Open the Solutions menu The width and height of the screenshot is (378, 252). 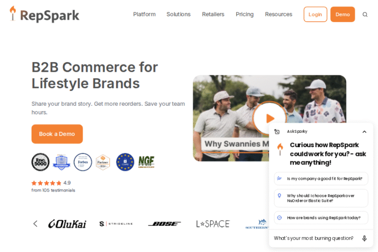click(178, 14)
